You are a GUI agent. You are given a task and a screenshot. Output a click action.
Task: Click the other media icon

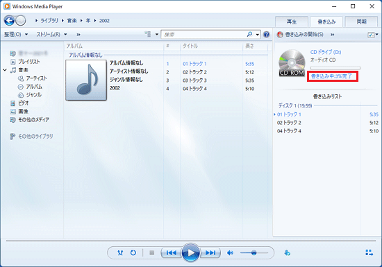click(13, 120)
